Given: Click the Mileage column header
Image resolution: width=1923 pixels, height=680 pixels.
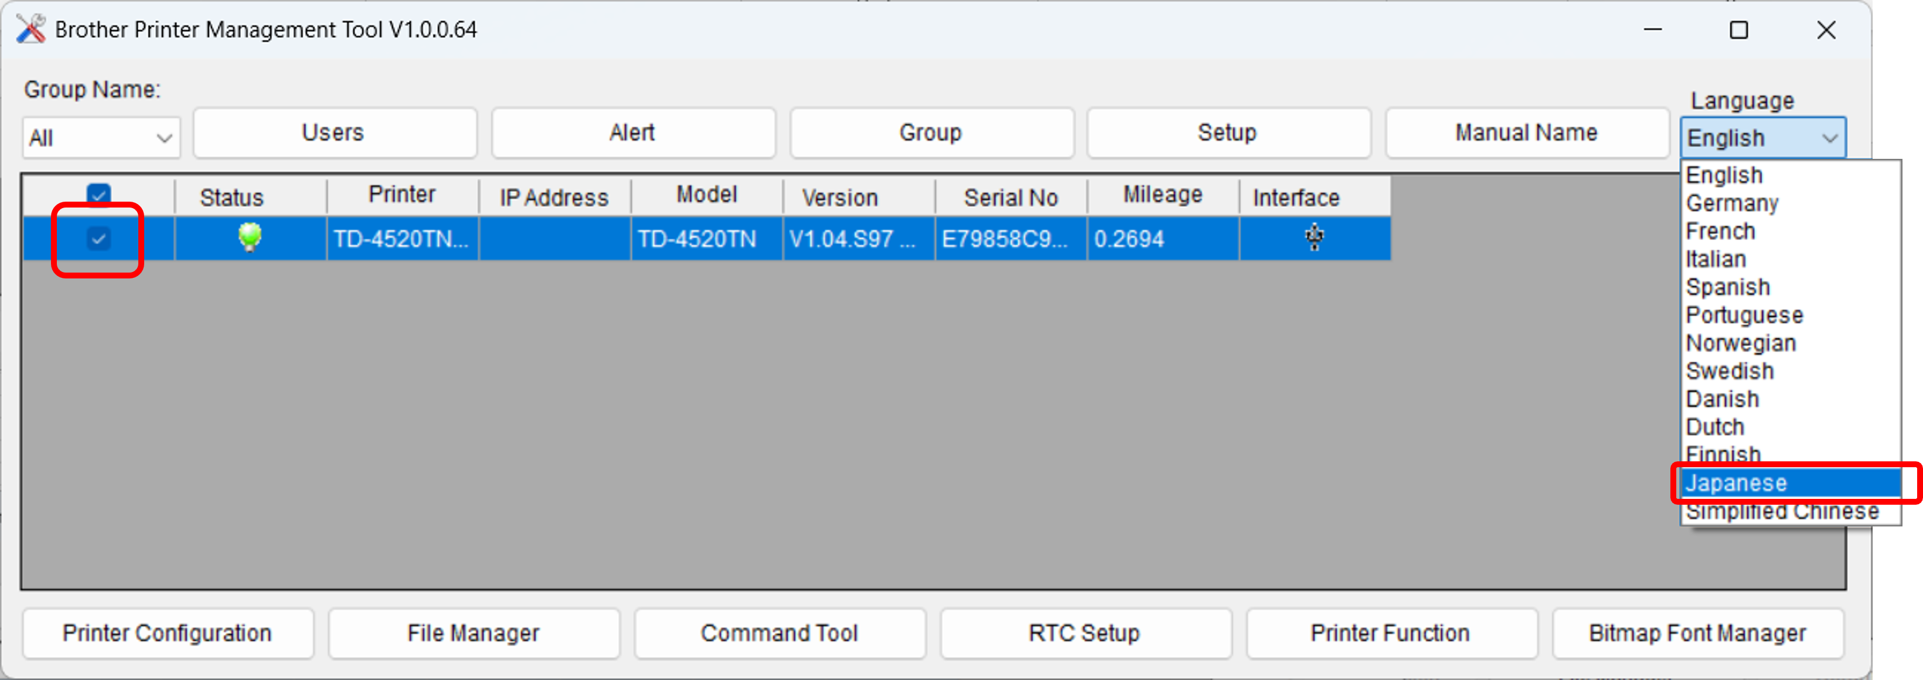Looking at the screenshot, I should point(1162,196).
